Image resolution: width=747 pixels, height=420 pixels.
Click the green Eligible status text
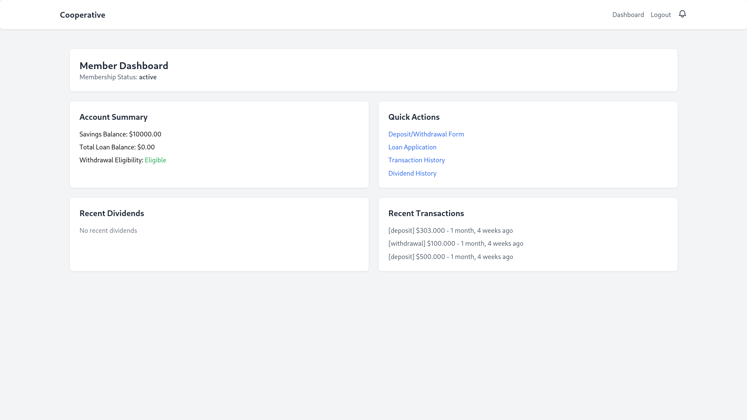(x=155, y=160)
